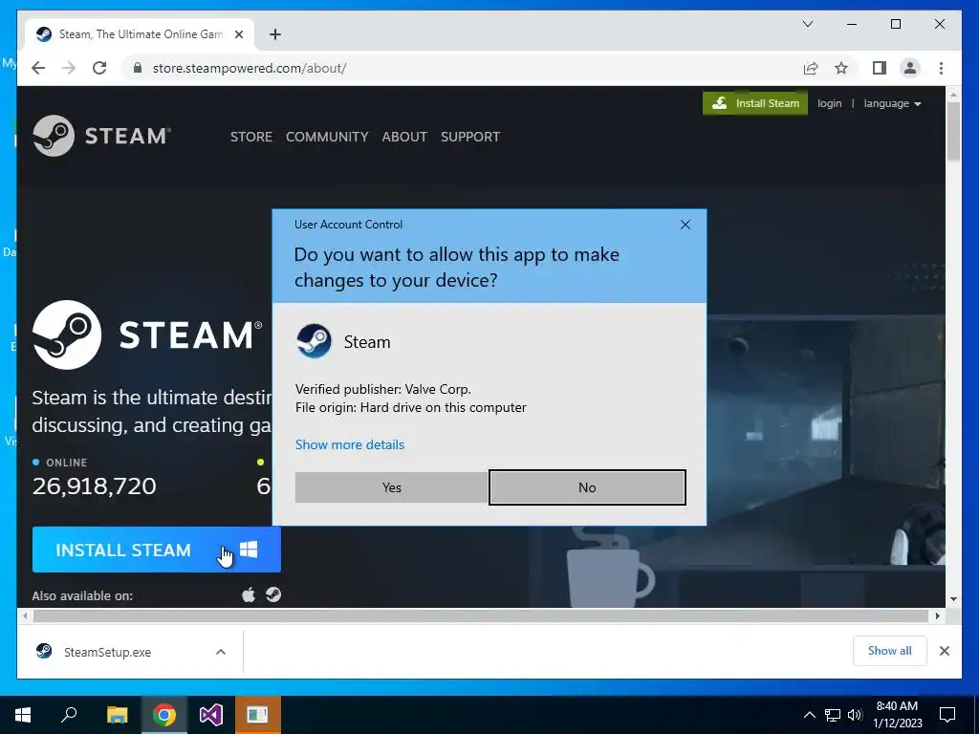
Task: Click No in User Account Control dialog
Action: click(x=587, y=487)
